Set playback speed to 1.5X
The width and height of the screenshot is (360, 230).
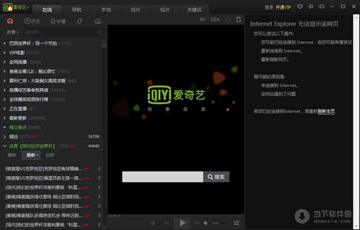click(215, 20)
